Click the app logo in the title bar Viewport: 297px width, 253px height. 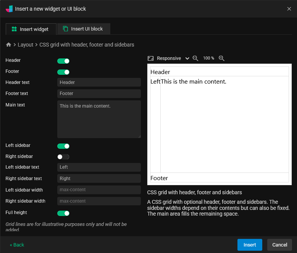coord(9,9)
